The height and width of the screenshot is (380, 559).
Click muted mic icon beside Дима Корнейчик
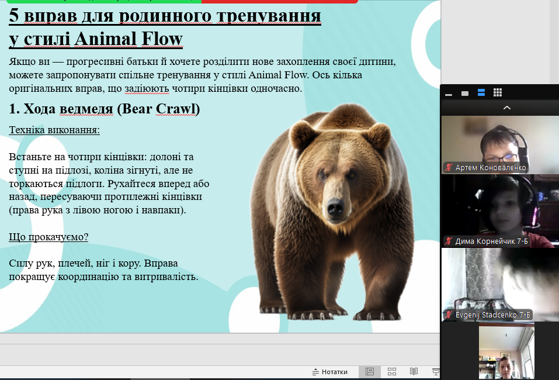coord(449,241)
